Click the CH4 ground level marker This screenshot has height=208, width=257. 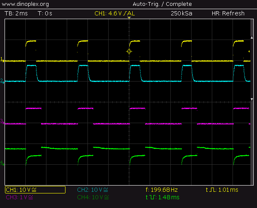(x=2, y=163)
